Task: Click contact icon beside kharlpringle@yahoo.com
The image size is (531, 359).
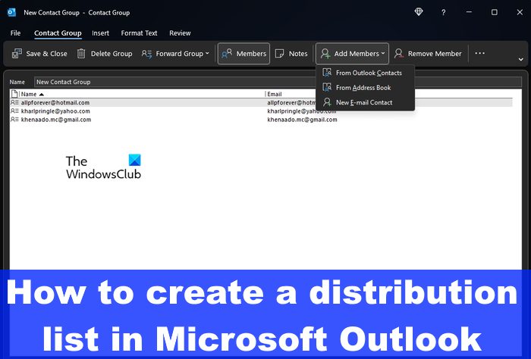Action: pos(14,111)
